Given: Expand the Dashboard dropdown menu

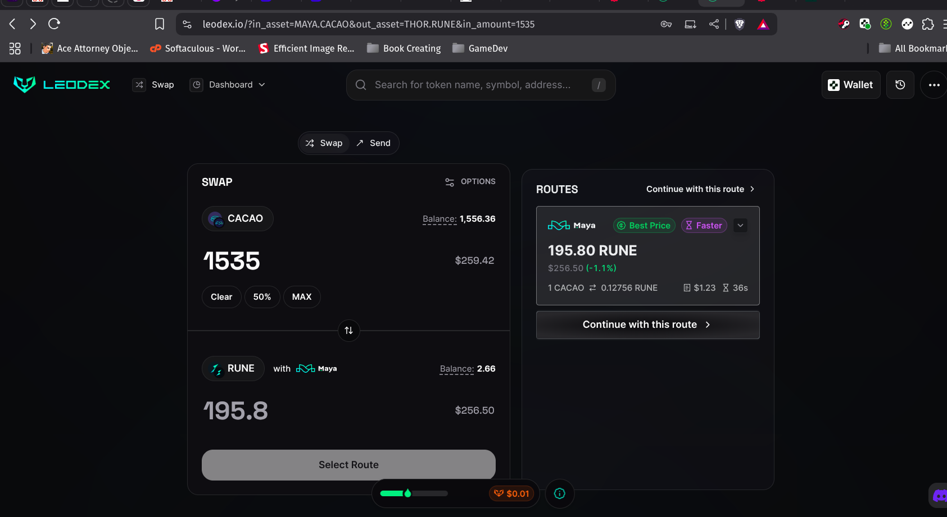Looking at the screenshot, I should pyautogui.click(x=228, y=85).
